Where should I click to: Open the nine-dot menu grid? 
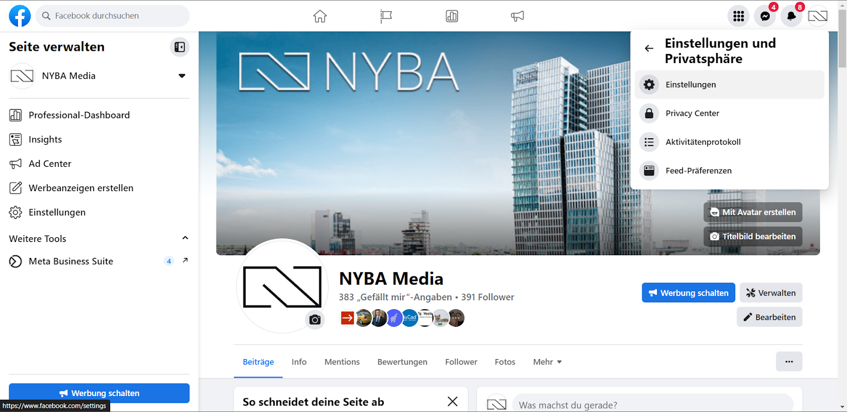tap(738, 16)
